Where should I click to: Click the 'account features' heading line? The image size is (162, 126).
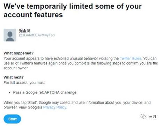click(33, 15)
